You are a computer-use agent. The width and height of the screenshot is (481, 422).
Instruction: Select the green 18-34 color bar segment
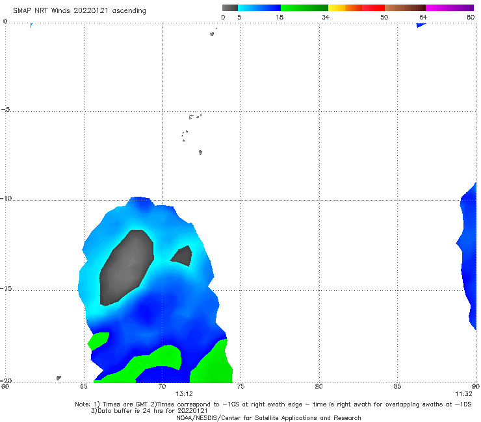click(x=304, y=8)
